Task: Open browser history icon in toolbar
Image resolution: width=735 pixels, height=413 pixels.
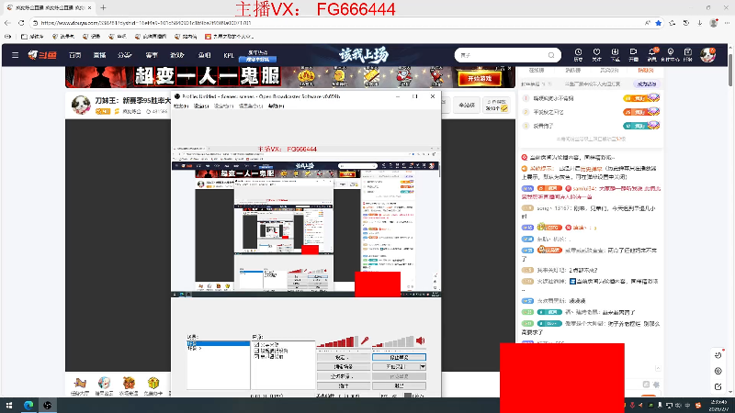Action: click(x=685, y=22)
